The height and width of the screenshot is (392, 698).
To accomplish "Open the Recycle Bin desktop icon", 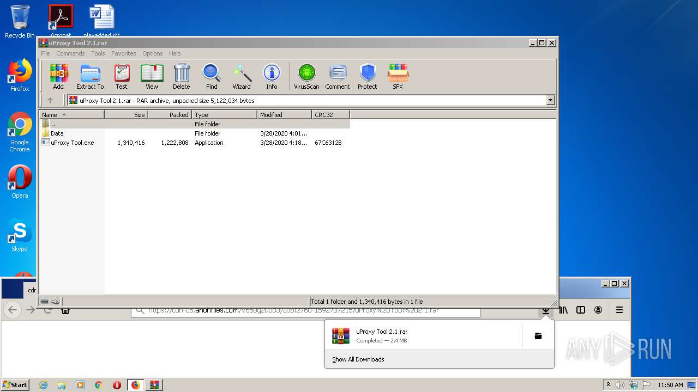I will coord(20,22).
